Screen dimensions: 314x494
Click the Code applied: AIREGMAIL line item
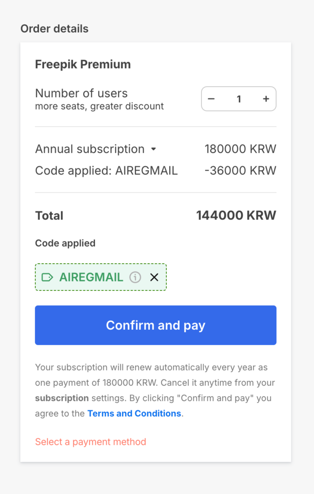pos(106,171)
